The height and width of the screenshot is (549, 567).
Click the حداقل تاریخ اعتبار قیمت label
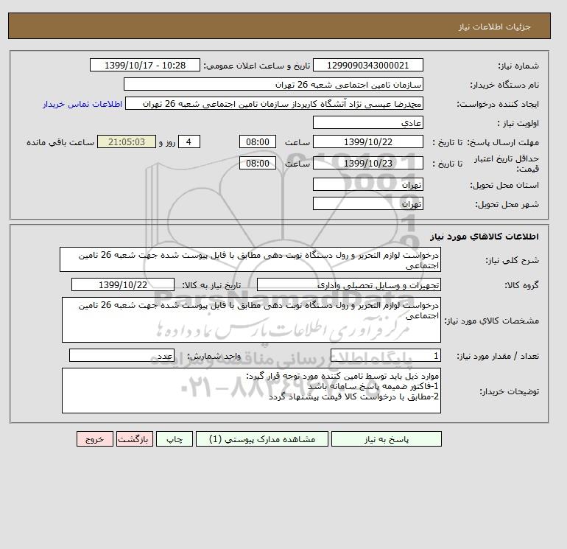coord(507,164)
